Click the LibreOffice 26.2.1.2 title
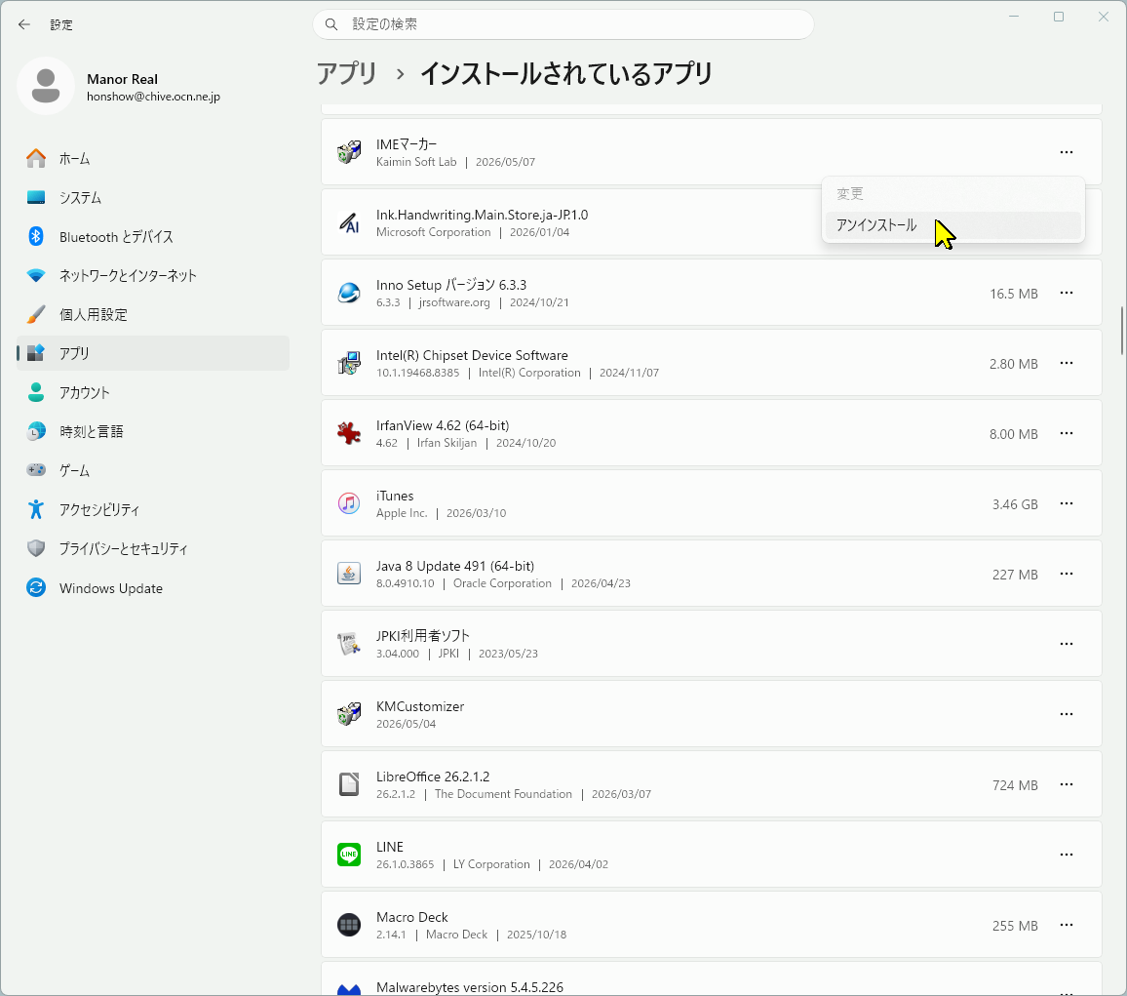1127x996 pixels. (433, 777)
